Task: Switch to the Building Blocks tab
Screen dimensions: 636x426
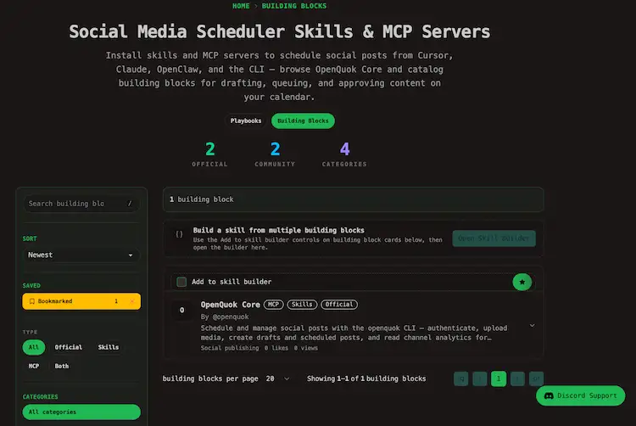Action: pyautogui.click(x=303, y=121)
